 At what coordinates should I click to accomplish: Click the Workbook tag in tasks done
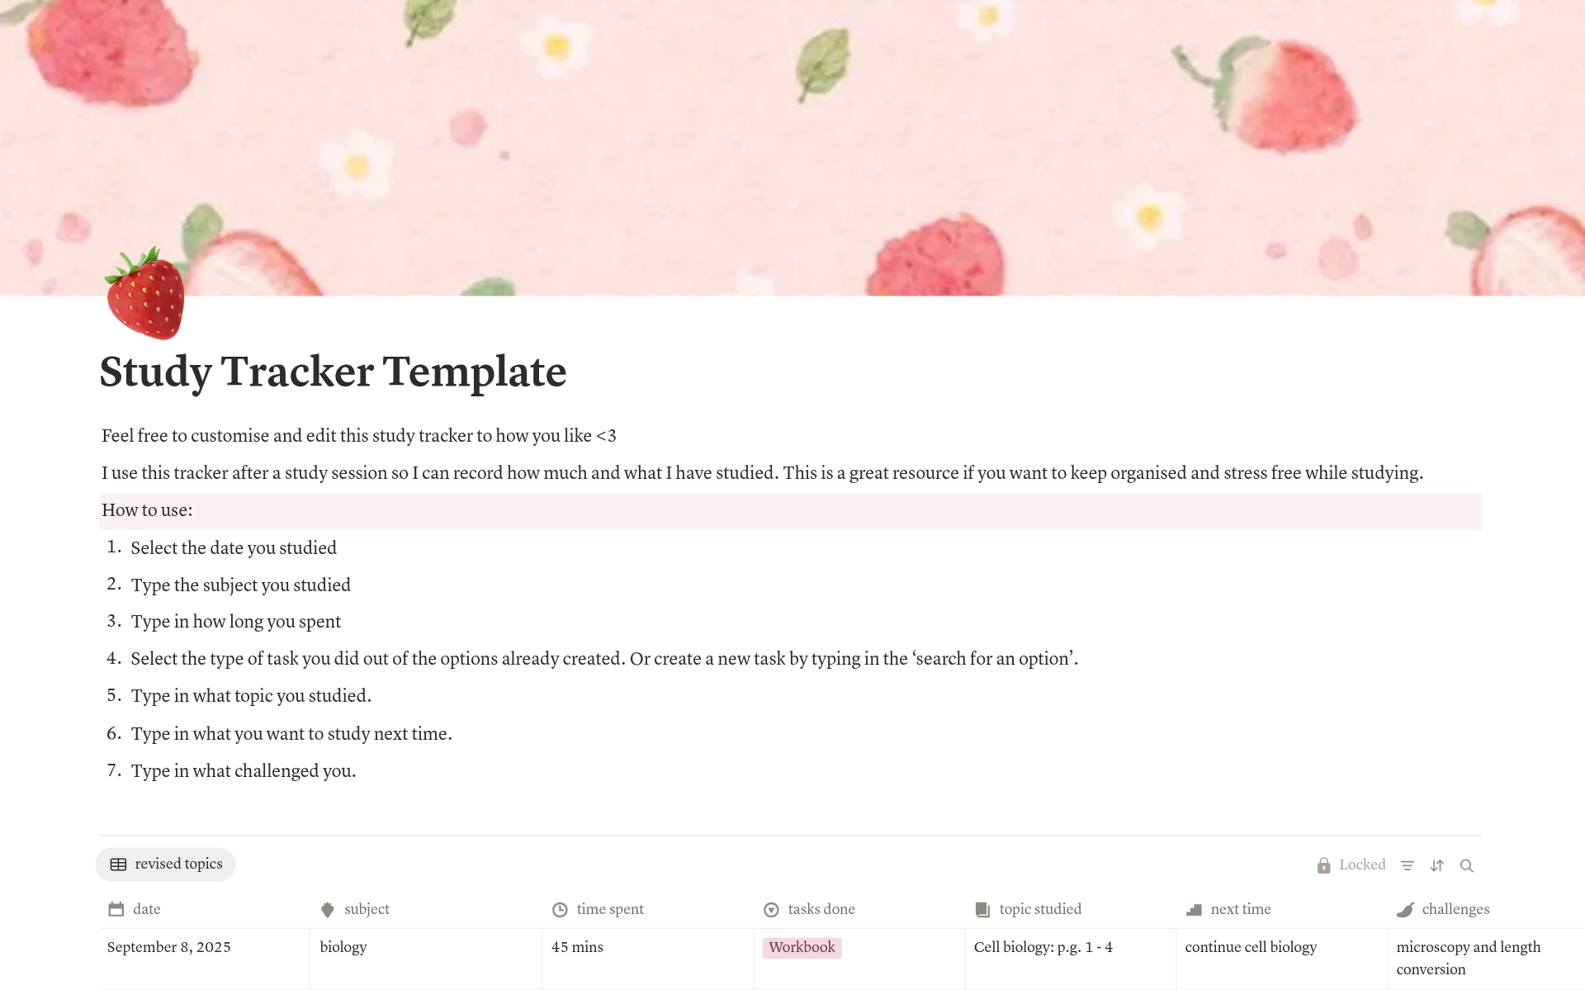click(802, 947)
